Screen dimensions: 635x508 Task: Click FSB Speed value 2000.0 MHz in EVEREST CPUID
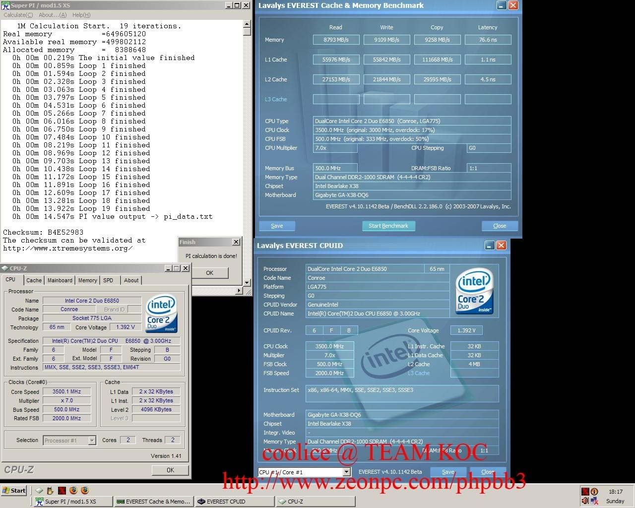[x=330, y=373]
